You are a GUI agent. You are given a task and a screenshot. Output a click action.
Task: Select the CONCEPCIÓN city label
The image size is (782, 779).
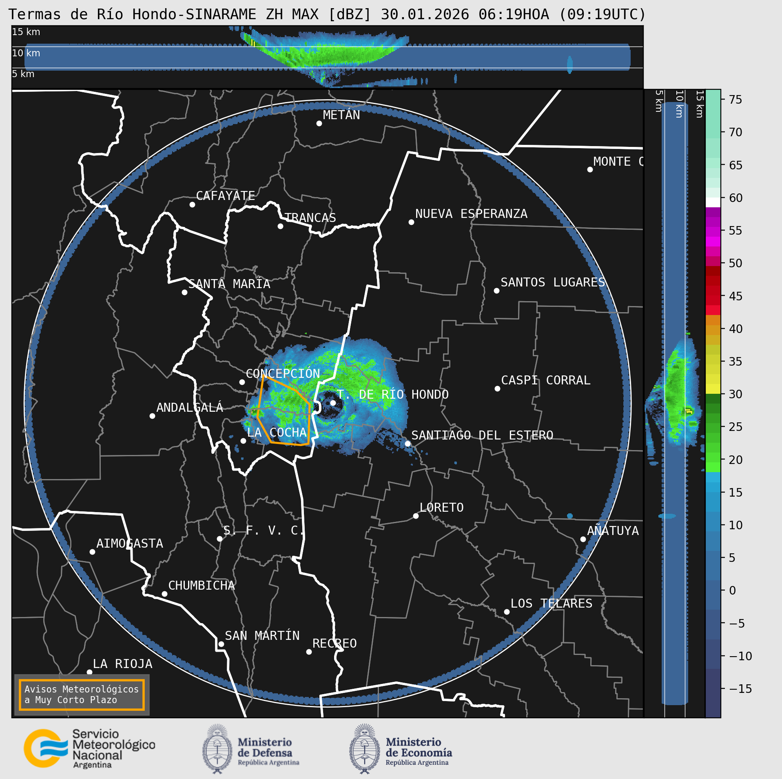coord(283,373)
